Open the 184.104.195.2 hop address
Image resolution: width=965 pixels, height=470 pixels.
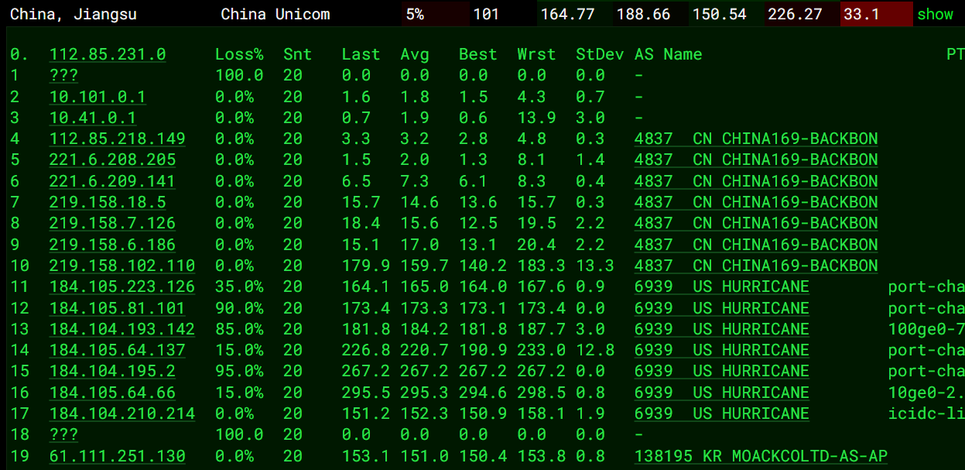pos(113,371)
